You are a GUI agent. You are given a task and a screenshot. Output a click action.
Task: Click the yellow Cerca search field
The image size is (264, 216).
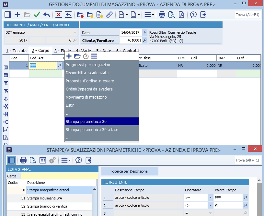(x=58, y=176)
